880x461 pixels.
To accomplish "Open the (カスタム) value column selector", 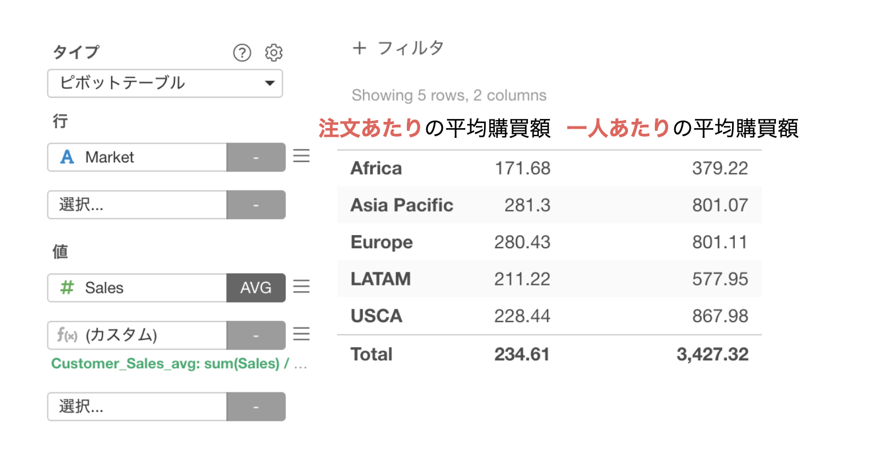I will pos(137,335).
